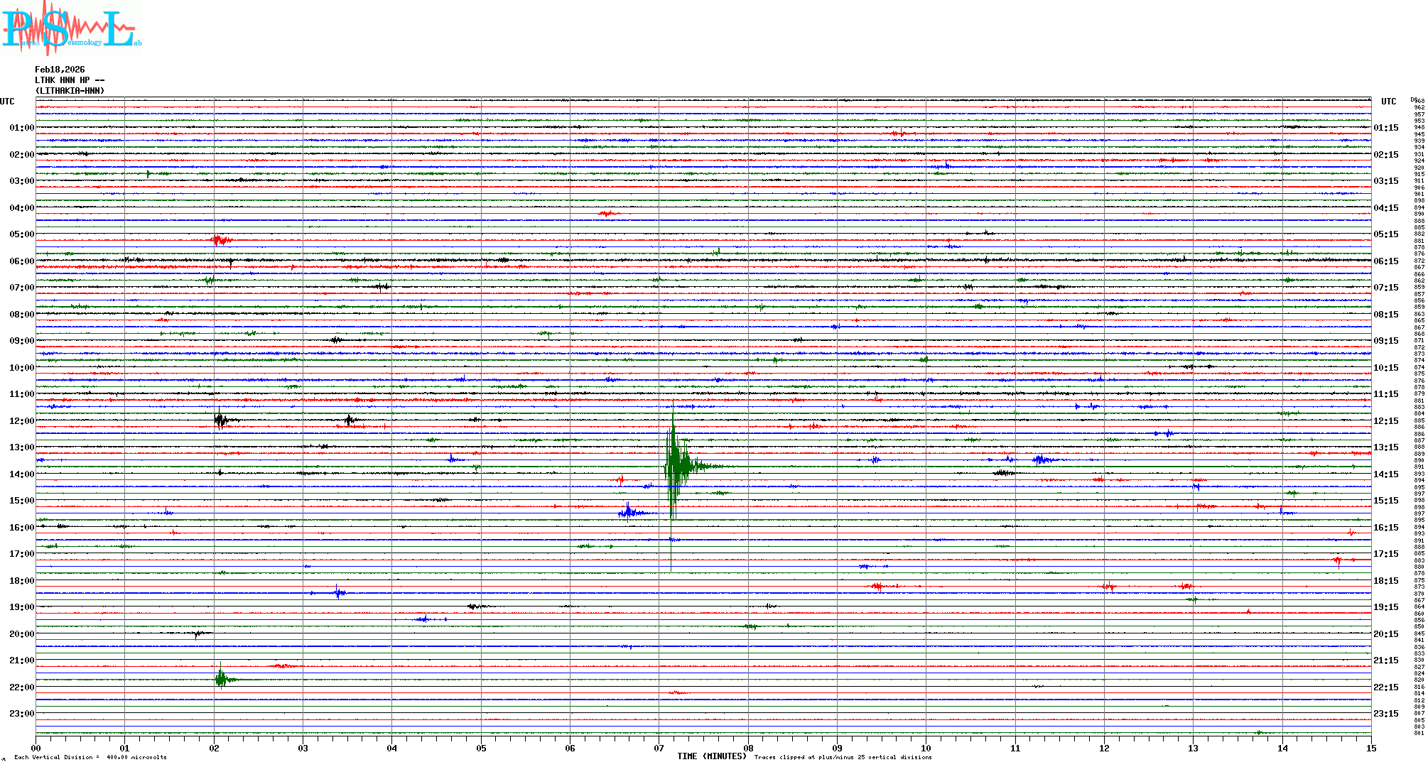
Task: Click the PSL Seismology Lab logo
Action: click(x=71, y=28)
